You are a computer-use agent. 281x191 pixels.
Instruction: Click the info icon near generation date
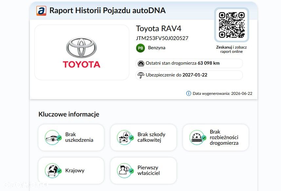[x=189, y=94]
